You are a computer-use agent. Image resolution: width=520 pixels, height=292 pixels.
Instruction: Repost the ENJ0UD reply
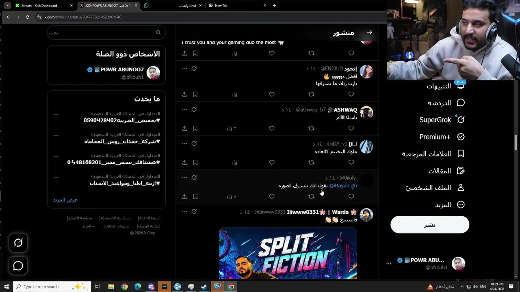pyautogui.click(x=311, y=94)
